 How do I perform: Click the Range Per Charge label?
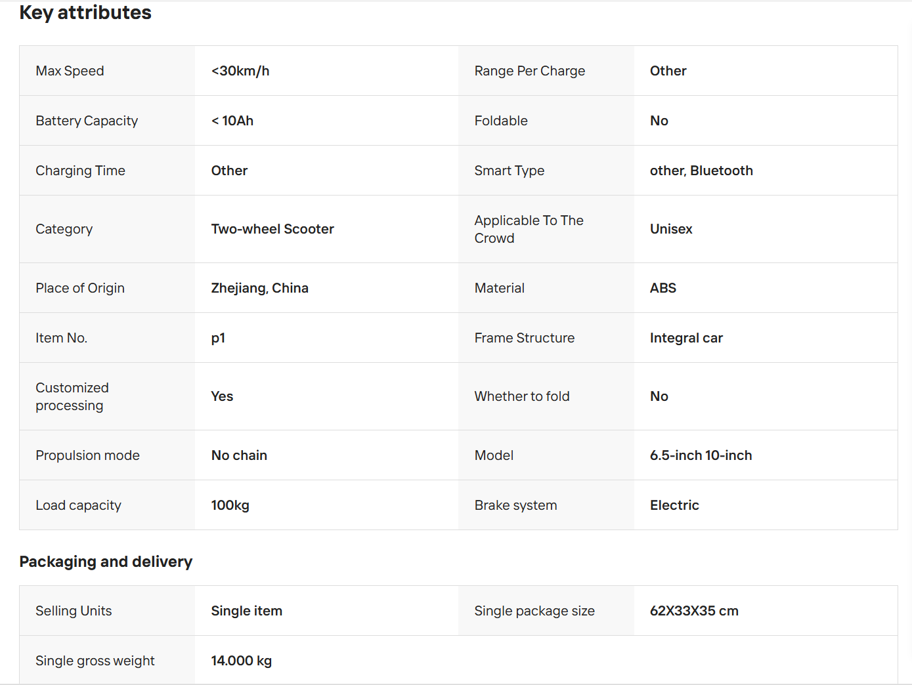pyautogui.click(x=530, y=71)
